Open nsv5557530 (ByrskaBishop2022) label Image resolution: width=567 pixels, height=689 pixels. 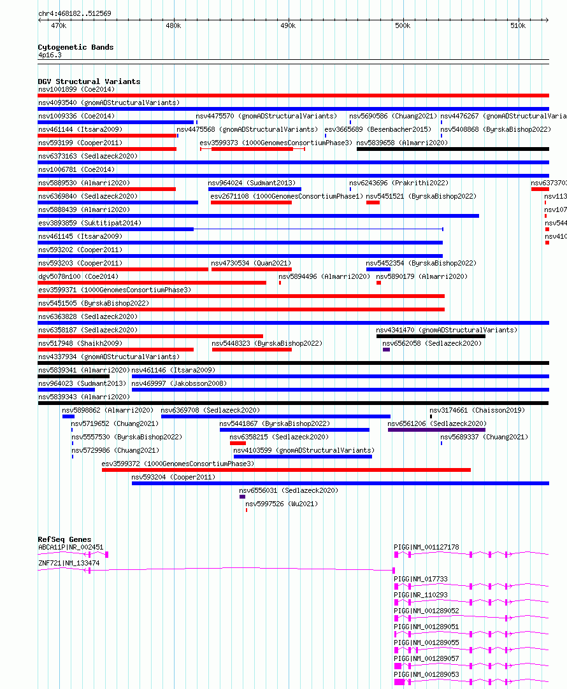(127, 437)
